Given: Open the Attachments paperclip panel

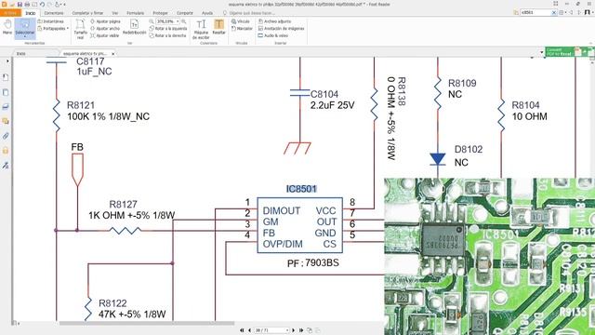Looking at the screenshot, I should pyautogui.click(x=6, y=136).
